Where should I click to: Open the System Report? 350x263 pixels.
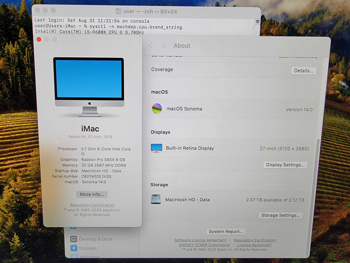click(226, 231)
